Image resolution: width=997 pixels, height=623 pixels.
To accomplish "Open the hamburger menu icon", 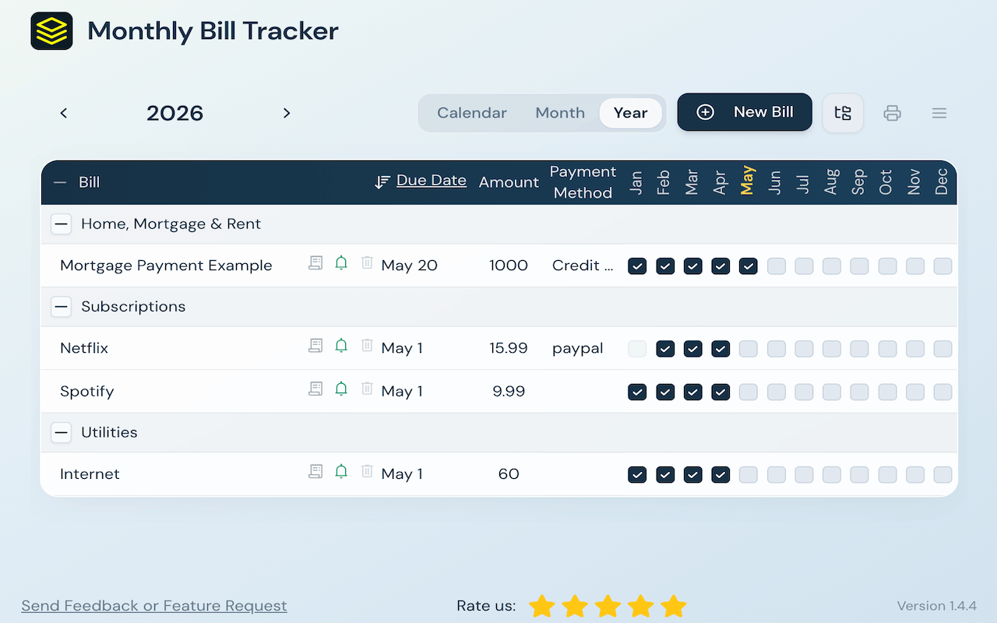I will (x=939, y=114).
